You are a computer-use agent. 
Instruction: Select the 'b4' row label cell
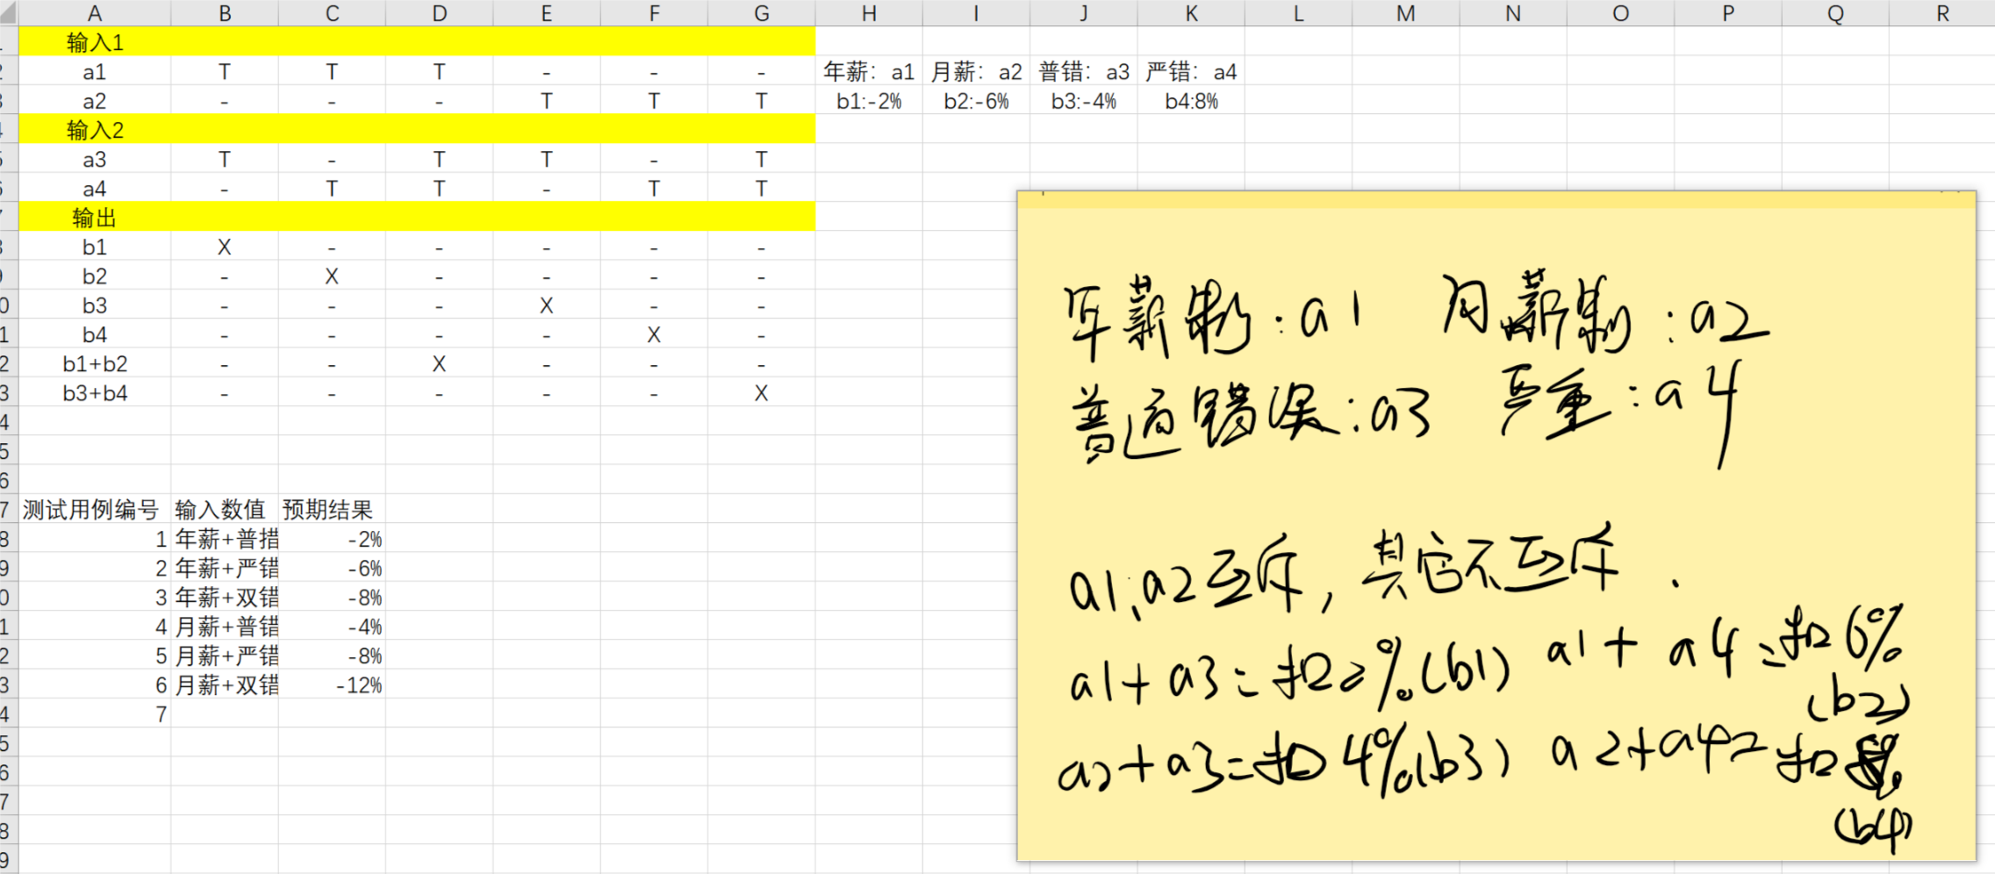(x=95, y=334)
